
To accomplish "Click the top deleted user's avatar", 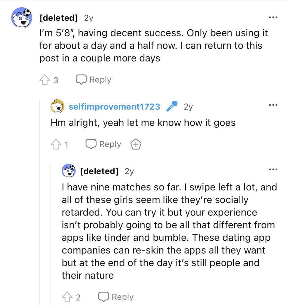I will (21, 18).
